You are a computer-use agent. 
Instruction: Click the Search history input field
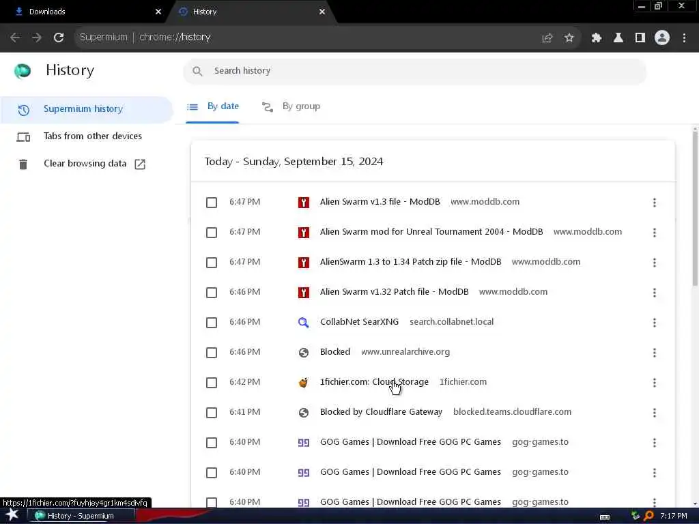414,71
